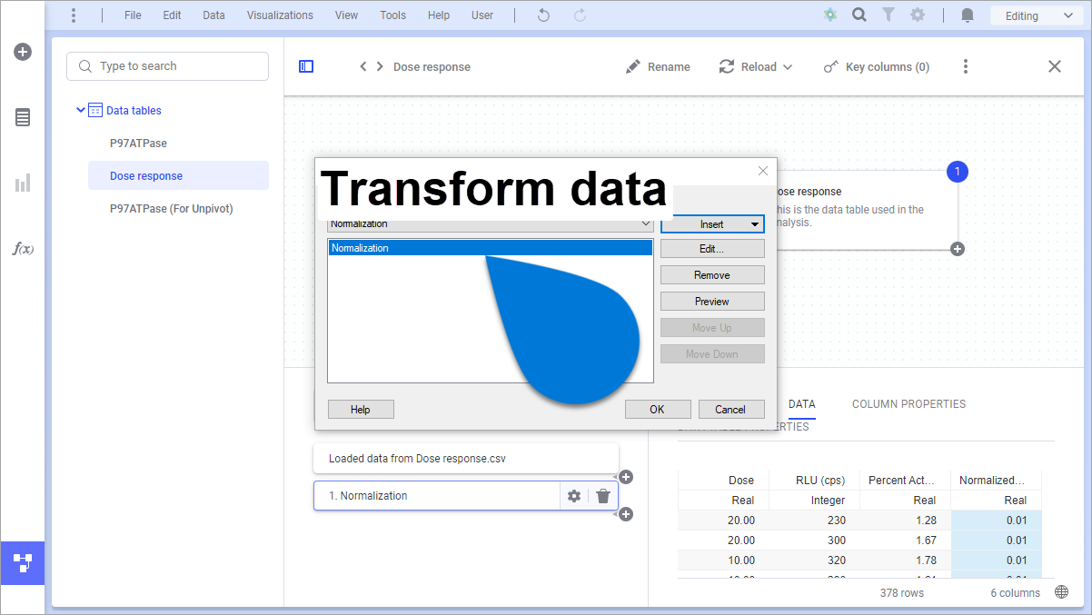Click the Preview button

click(712, 302)
